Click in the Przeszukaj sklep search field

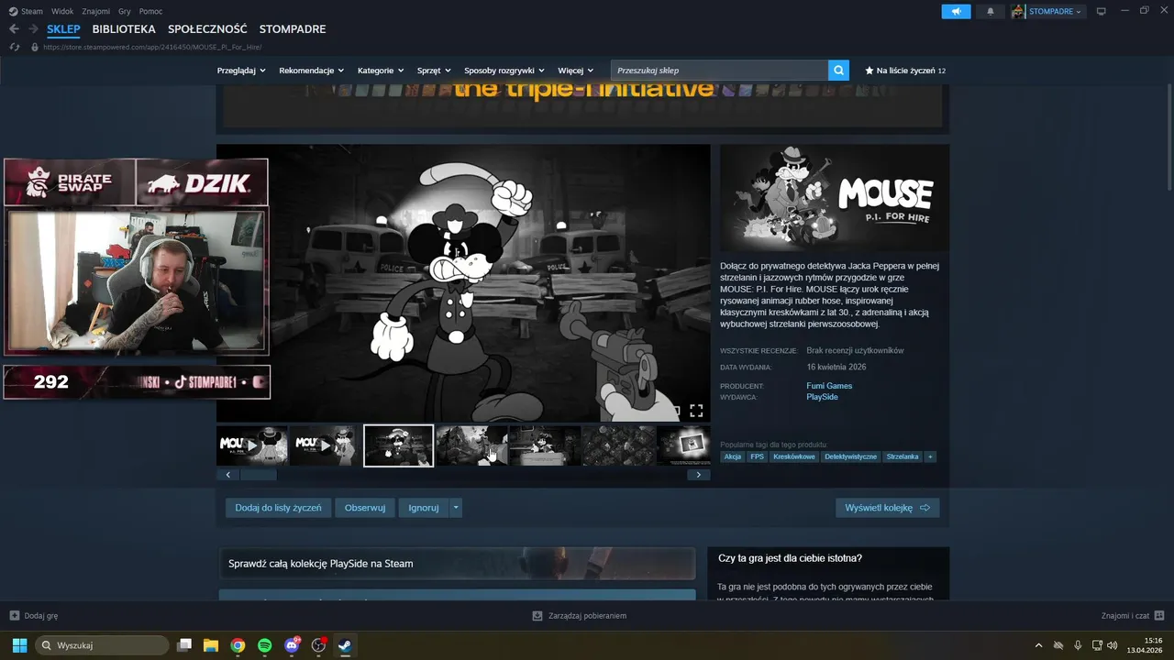[x=719, y=71]
